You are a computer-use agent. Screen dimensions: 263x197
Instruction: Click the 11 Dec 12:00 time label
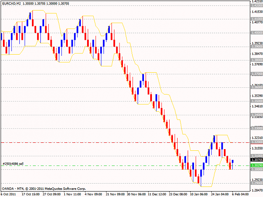[x=157, y=194]
